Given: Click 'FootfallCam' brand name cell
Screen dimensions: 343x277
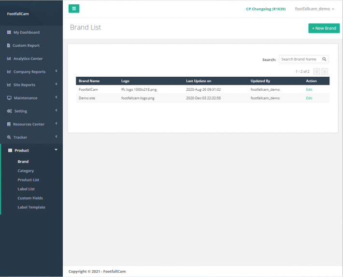Looking at the screenshot, I should (88, 90).
